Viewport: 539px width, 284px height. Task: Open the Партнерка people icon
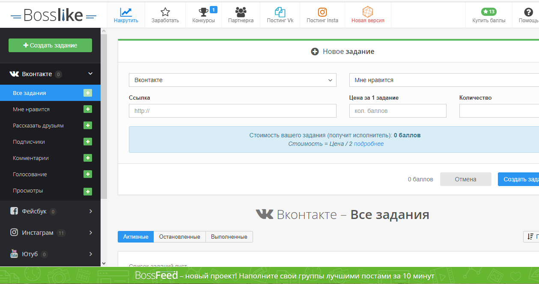(241, 12)
